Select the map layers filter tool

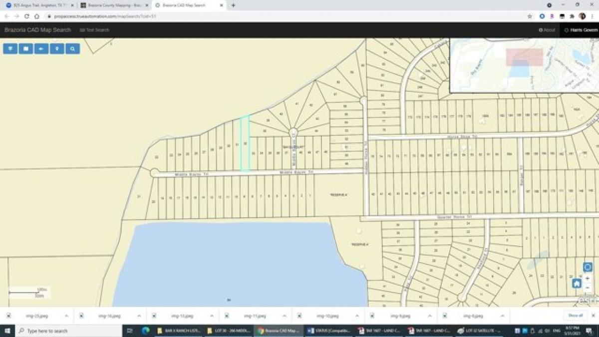pyautogui.click(x=10, y=49)
